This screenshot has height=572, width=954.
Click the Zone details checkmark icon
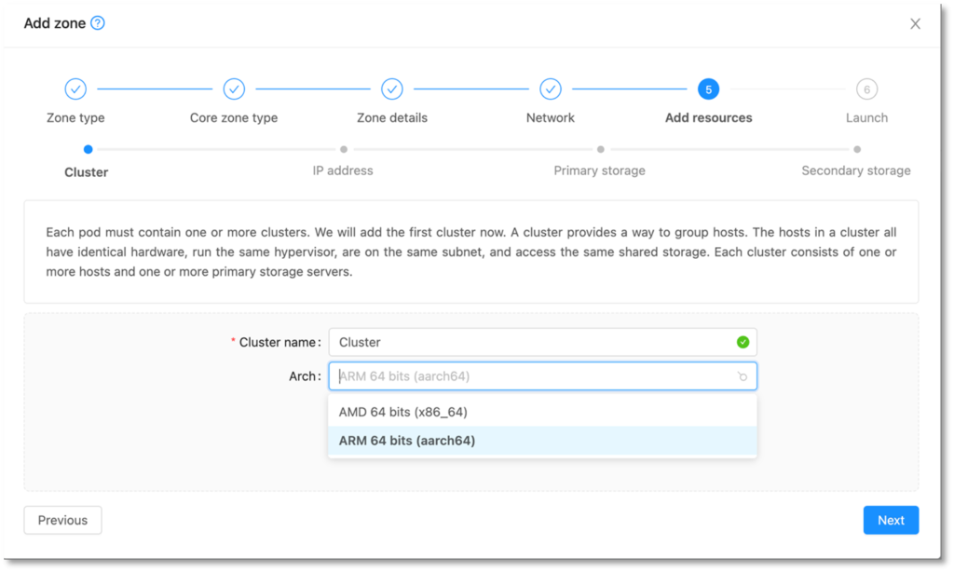point(391,89)
